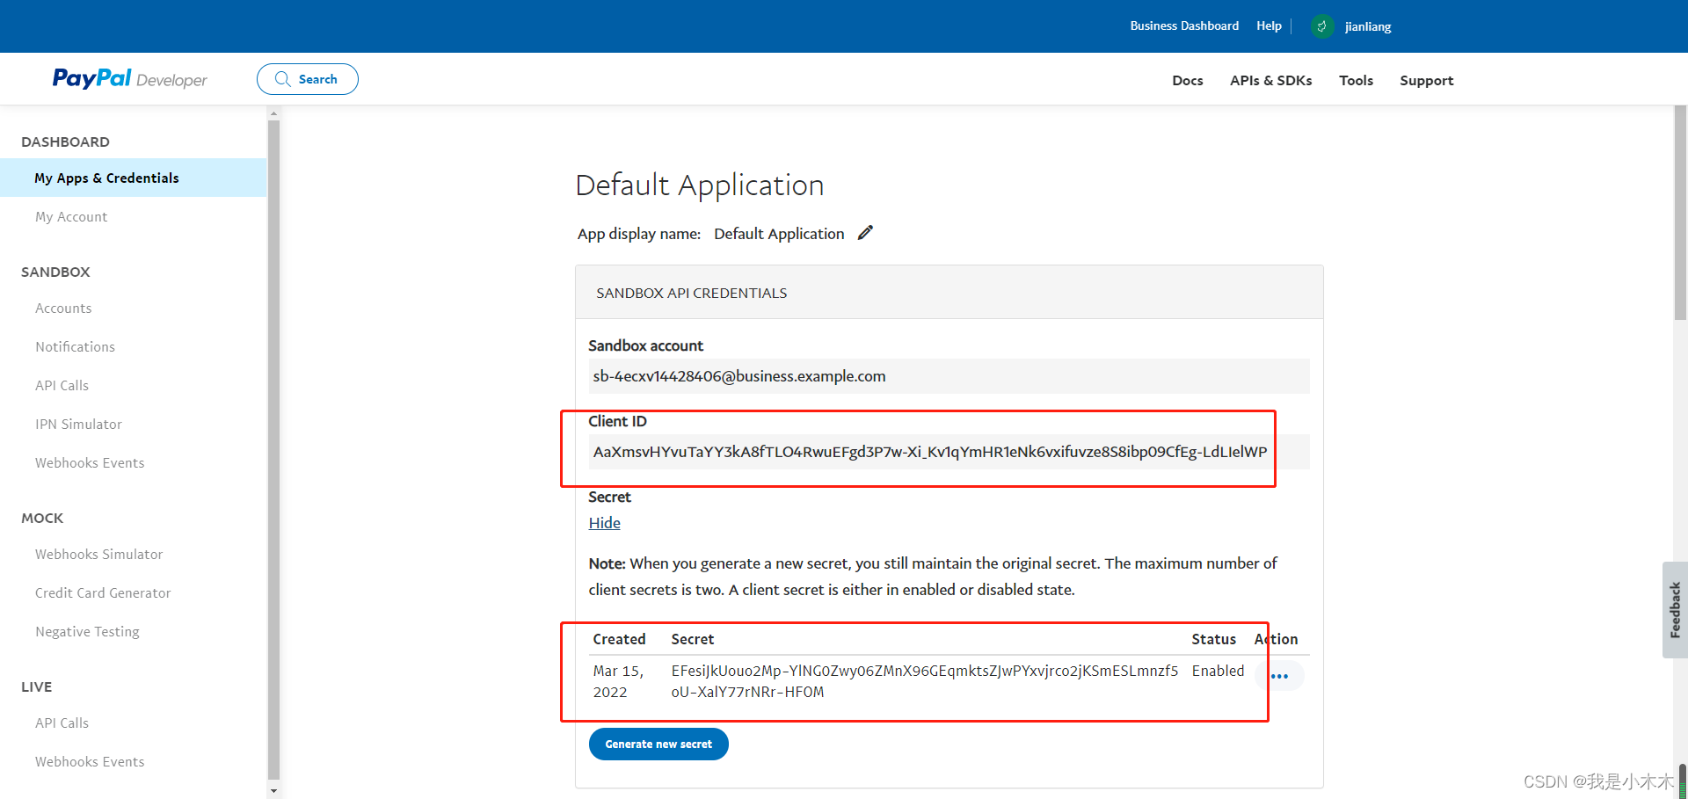
Task: Open the Tools menu
Action: click(x=1357, y=80)
